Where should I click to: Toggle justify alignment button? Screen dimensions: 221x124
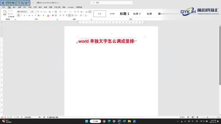(x=69, y=15)
